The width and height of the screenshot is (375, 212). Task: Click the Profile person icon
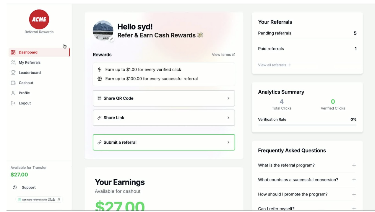click(13, 93)
